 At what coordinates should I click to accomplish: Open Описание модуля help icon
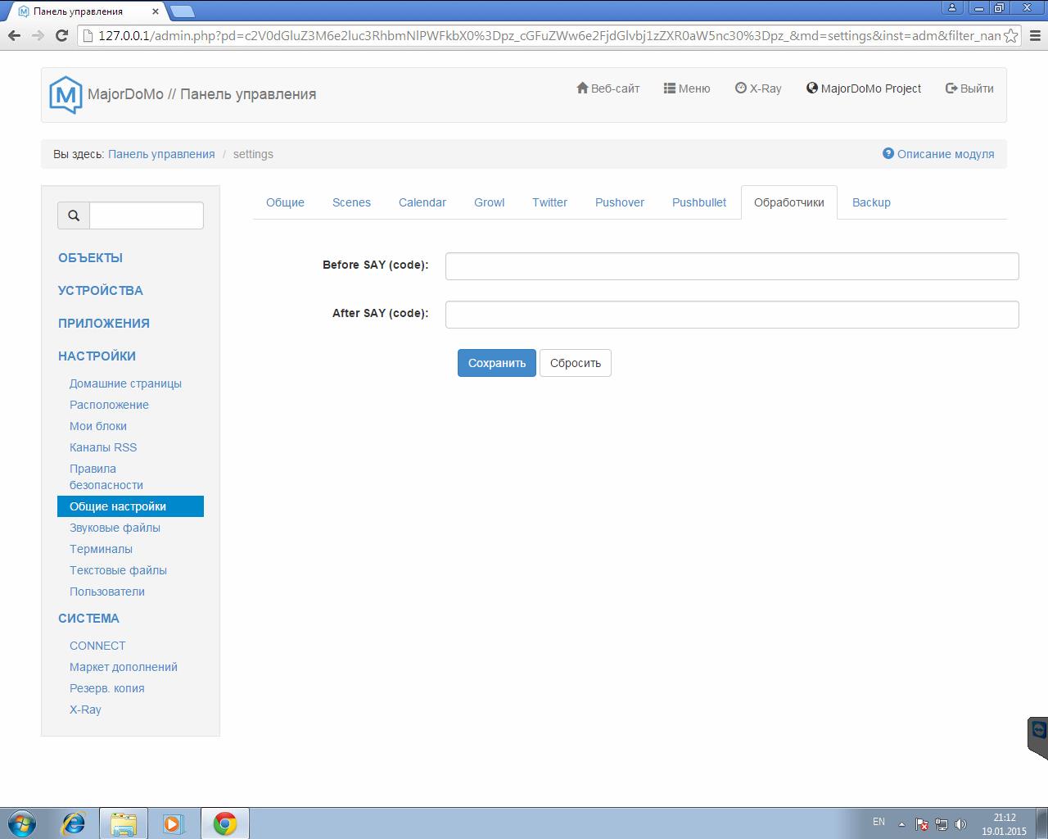coord(888,153)
